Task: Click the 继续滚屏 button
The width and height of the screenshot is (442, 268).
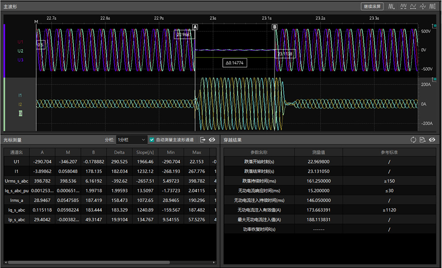Action: point(372,7)
